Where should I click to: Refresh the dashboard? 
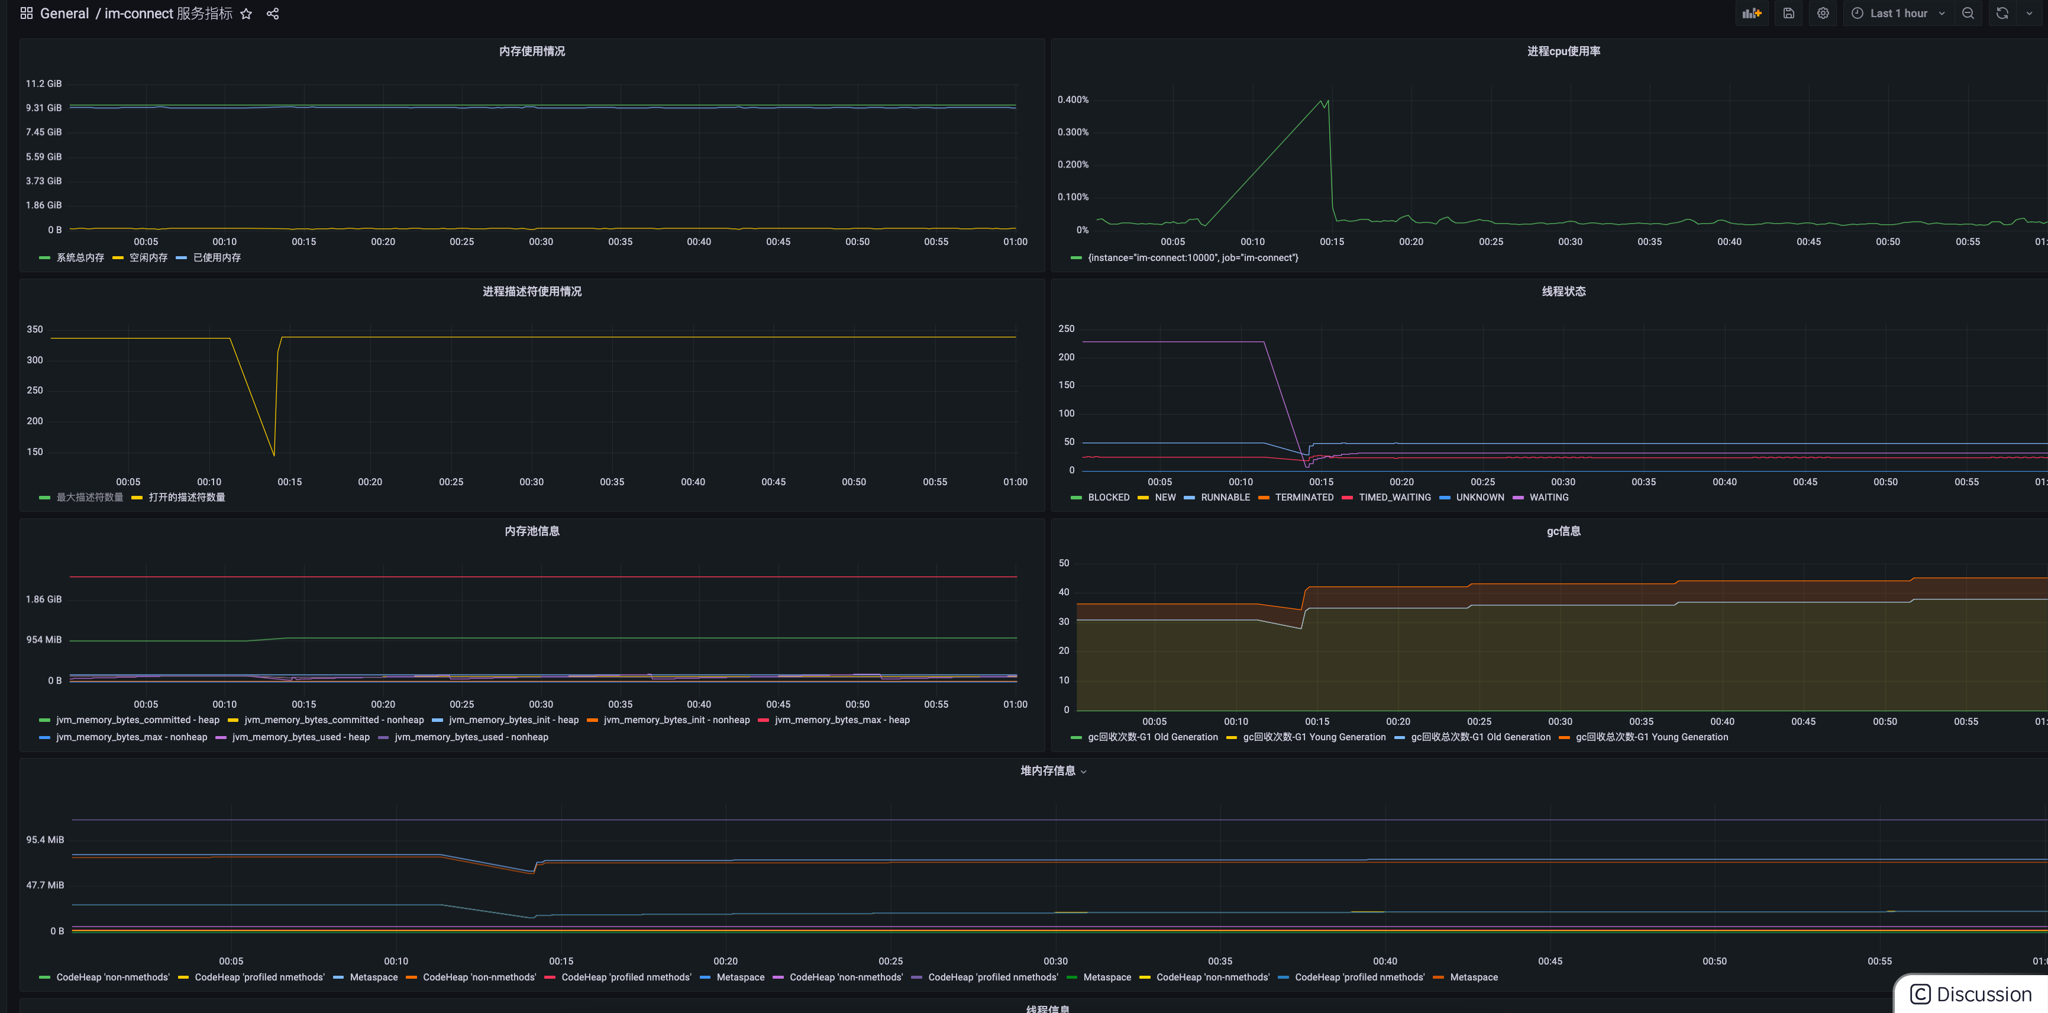pos(2002,14)
